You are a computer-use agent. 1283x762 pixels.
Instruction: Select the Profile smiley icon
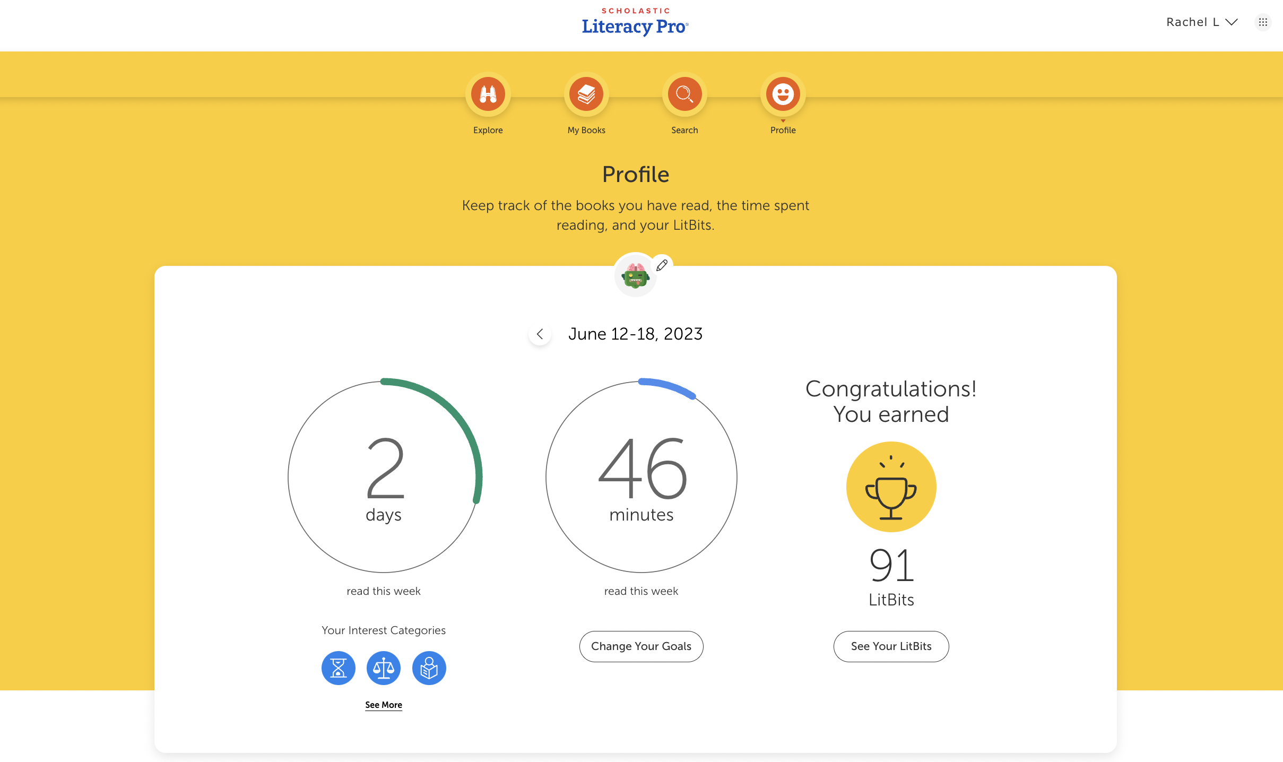tap(783, 94)
